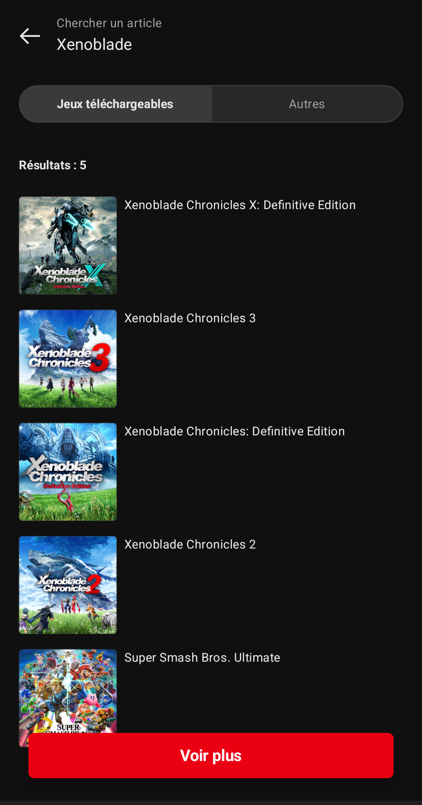Select 'Super Smash Bros. Ultimate' title text
Screen dimensions: 422x805
(x=202, y=657)
